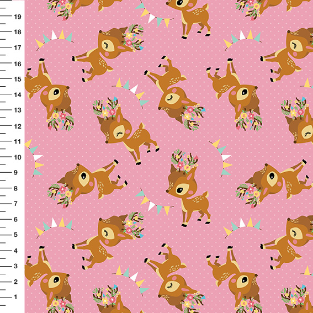Click the ruler number 19
Image resolution: width=313 pixels, height=313 pixels.
click(x=18, y=17)
